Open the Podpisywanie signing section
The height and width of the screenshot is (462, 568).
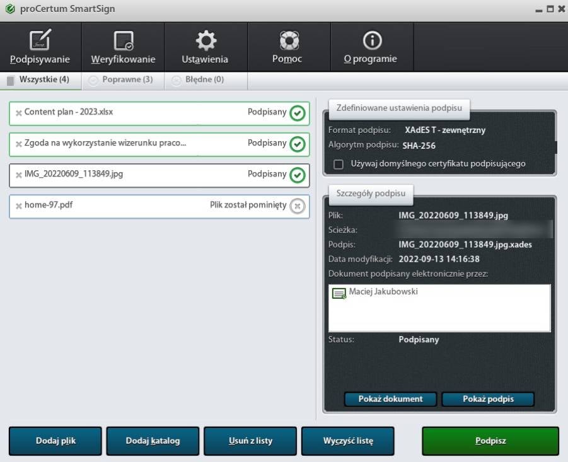[40, 47]
